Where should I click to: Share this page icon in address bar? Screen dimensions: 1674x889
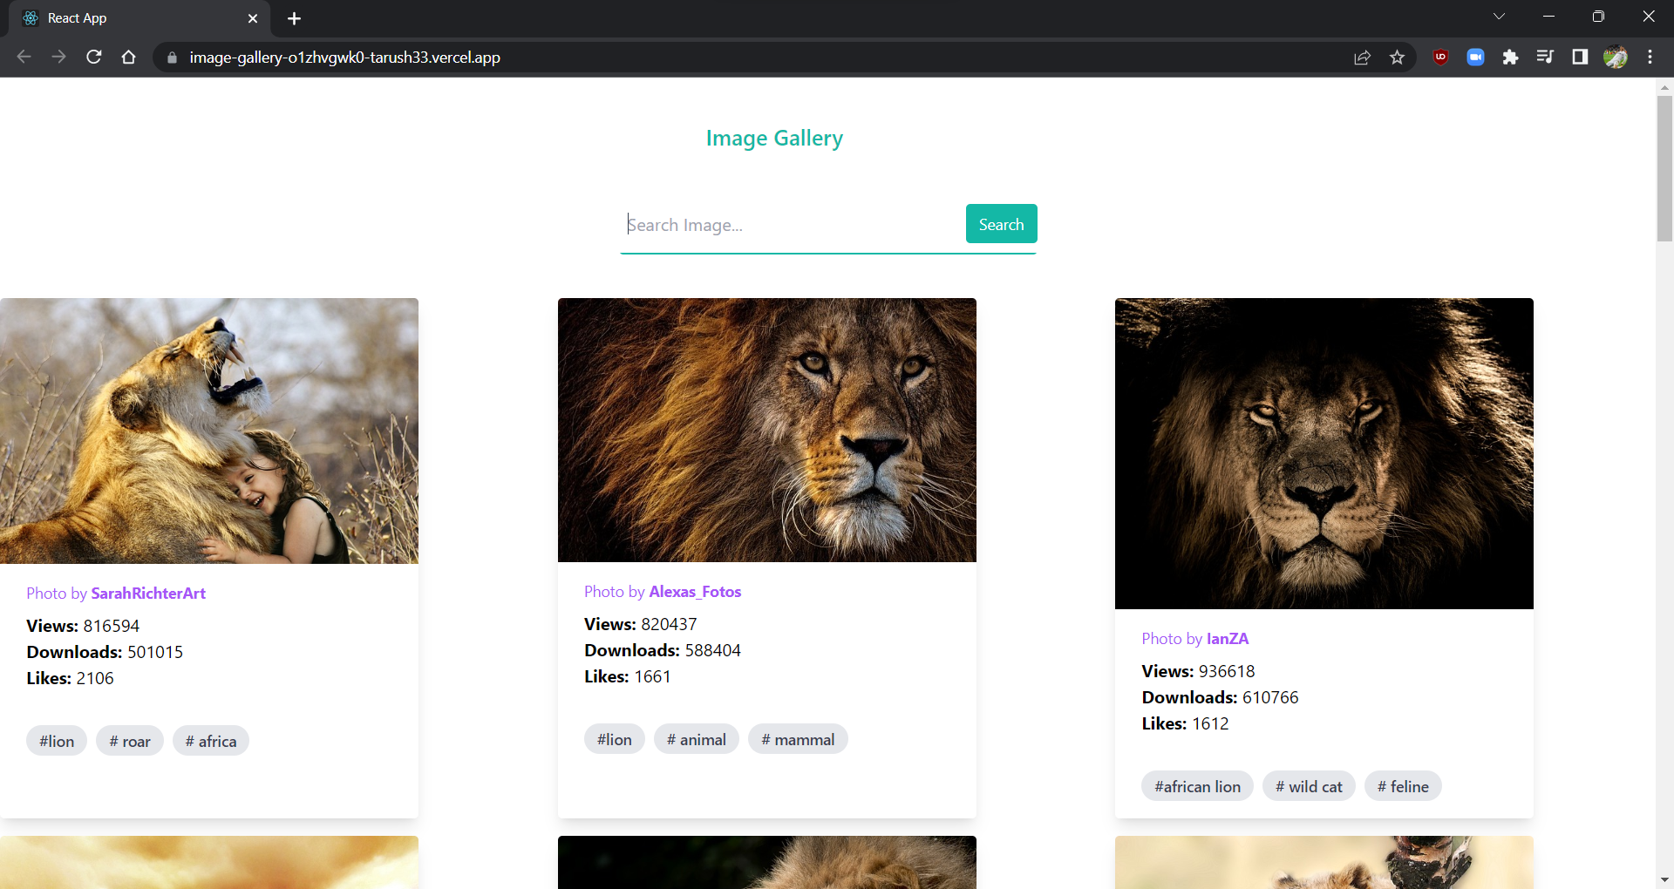(1362, 58)
